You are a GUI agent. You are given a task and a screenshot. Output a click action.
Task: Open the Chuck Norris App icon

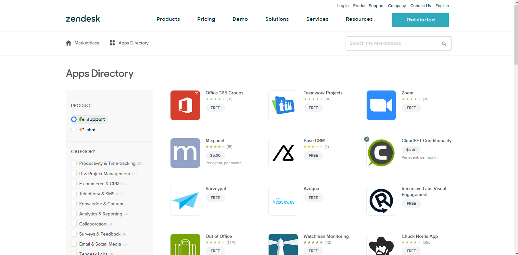coord(381,244)
